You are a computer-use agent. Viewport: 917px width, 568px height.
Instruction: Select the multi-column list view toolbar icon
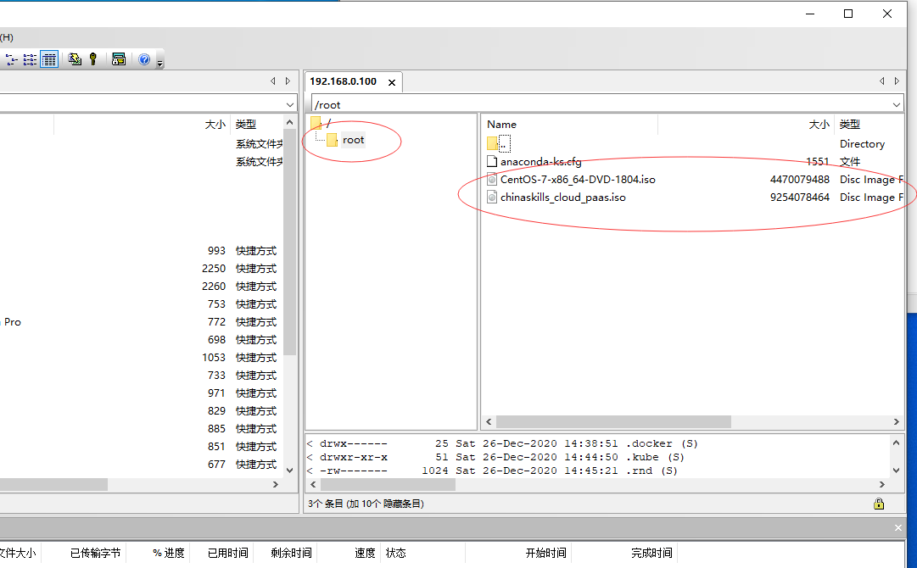[x=30, y=59]
